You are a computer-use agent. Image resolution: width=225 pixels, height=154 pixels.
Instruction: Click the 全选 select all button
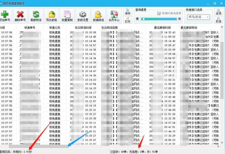pos(218,12)
